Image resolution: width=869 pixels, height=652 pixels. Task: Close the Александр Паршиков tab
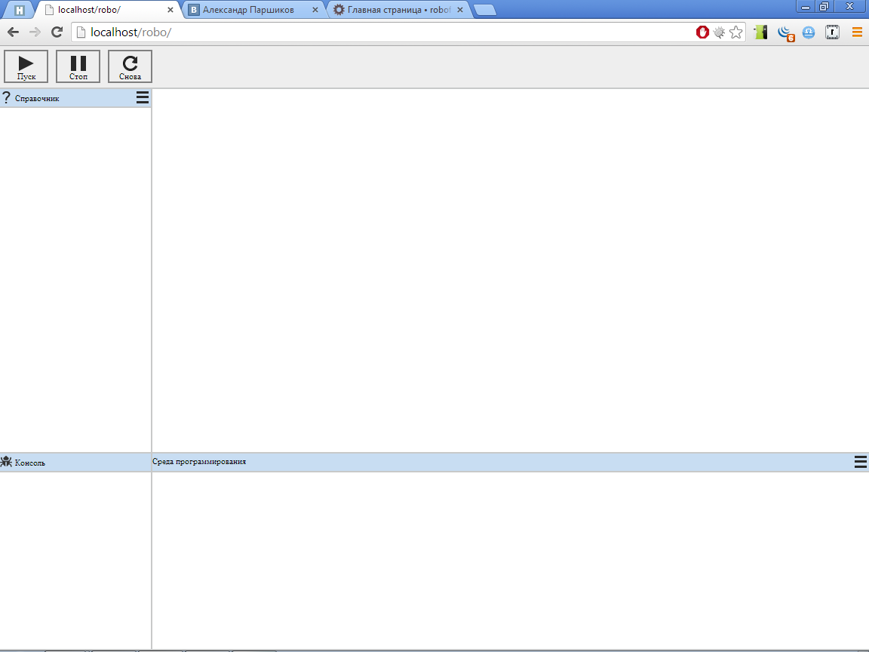click(x=315, y=9)
